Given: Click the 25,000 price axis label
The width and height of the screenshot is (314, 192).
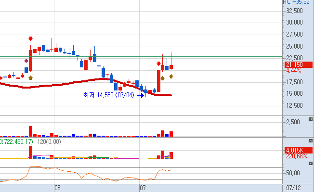Looking at the screenshot, I should coord(294,46).
